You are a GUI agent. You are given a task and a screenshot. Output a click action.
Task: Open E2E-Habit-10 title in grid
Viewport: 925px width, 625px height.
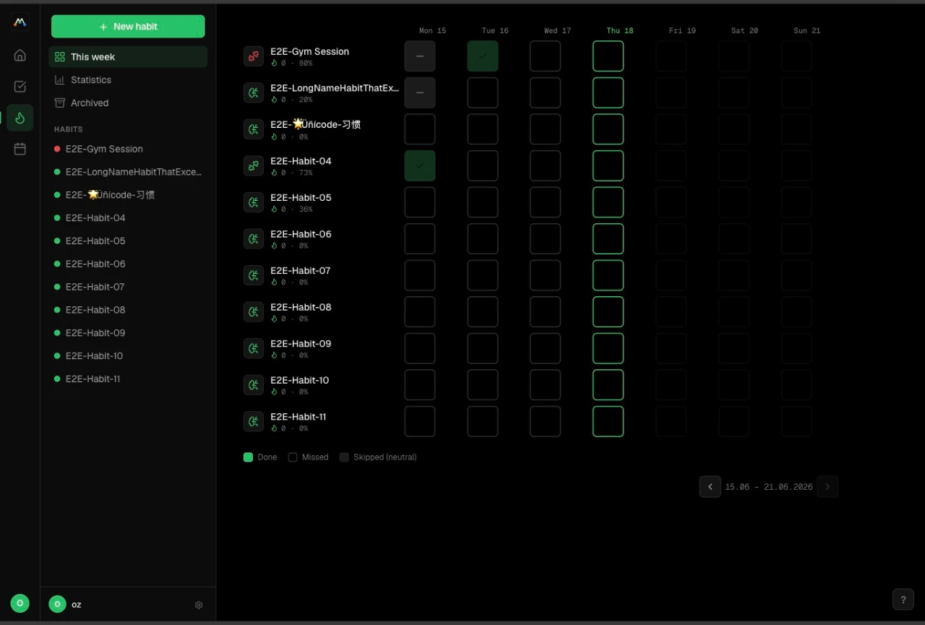[x=299, y=380]
